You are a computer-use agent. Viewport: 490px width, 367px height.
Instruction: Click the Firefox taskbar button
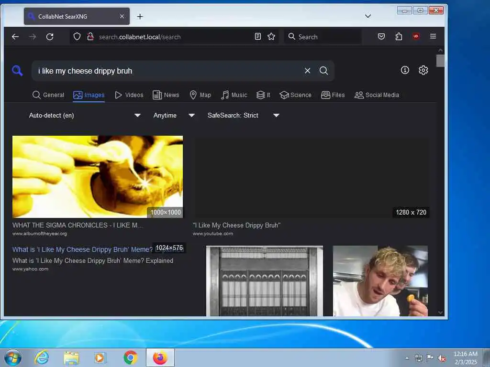pos(160,357)
